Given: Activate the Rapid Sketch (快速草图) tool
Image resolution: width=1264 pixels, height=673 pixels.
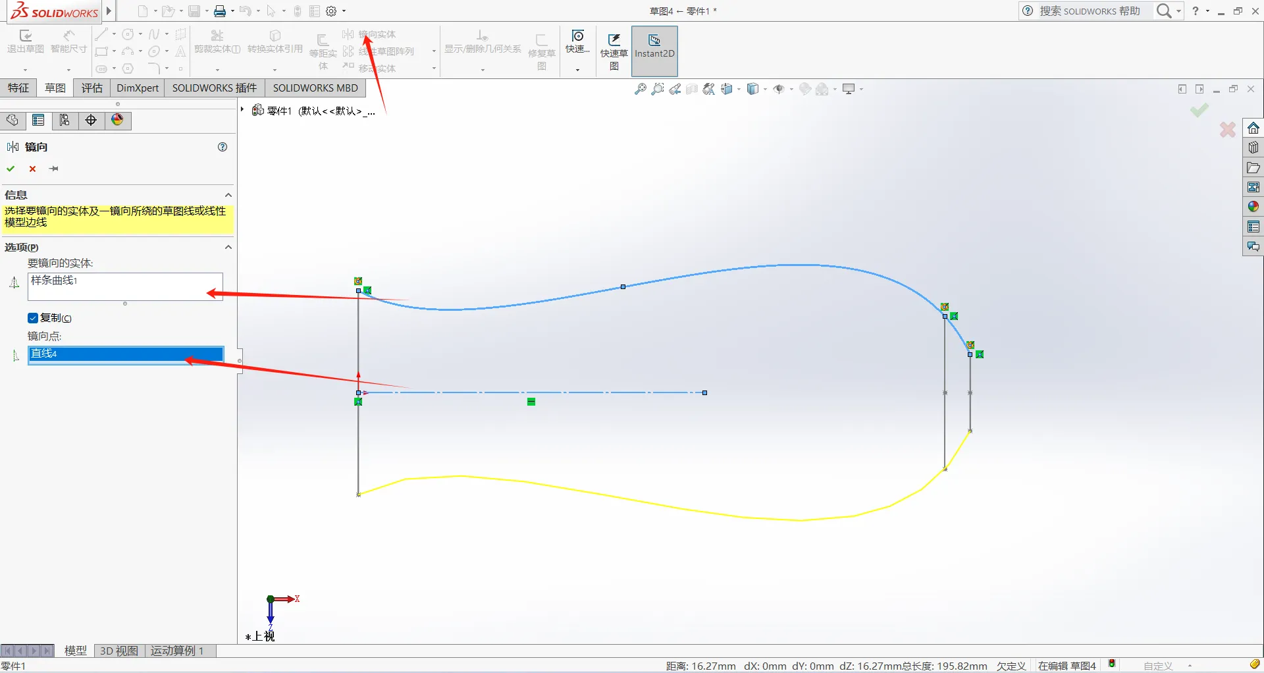Looking at the screenshot, I should (614, 51).
